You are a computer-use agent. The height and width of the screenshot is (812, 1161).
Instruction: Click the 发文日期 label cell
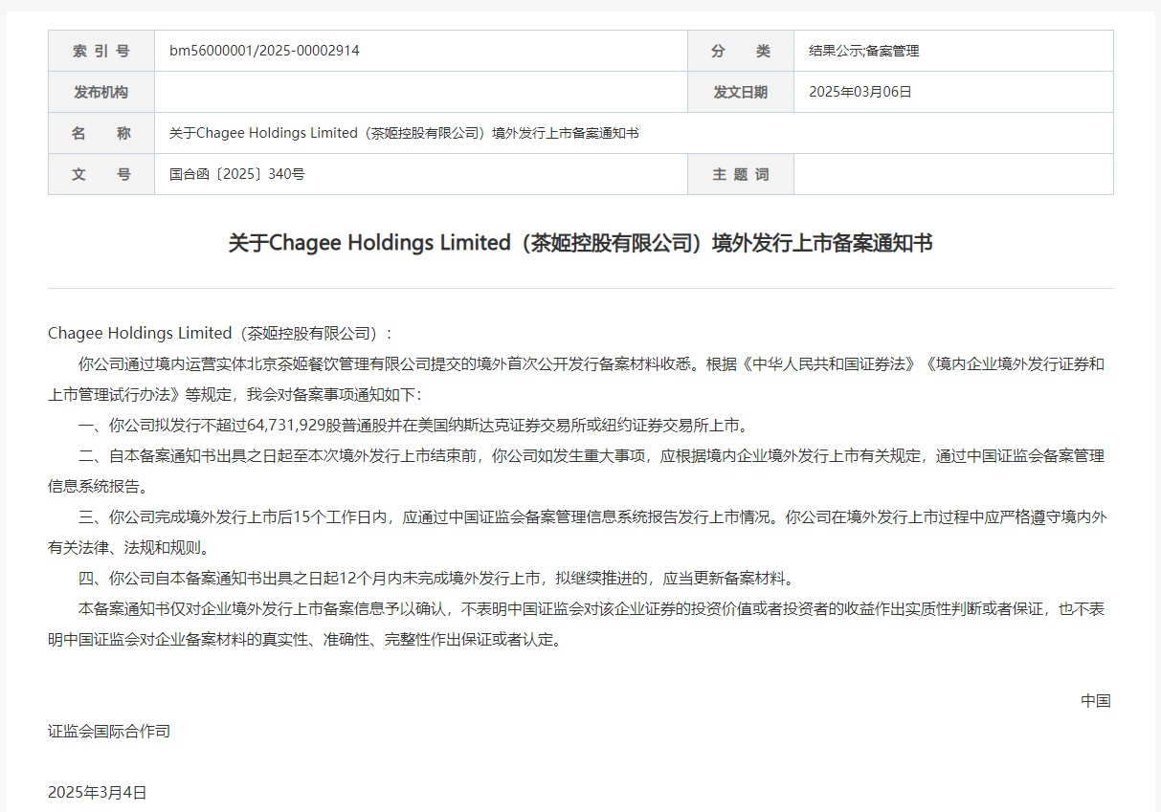point(741,92)
